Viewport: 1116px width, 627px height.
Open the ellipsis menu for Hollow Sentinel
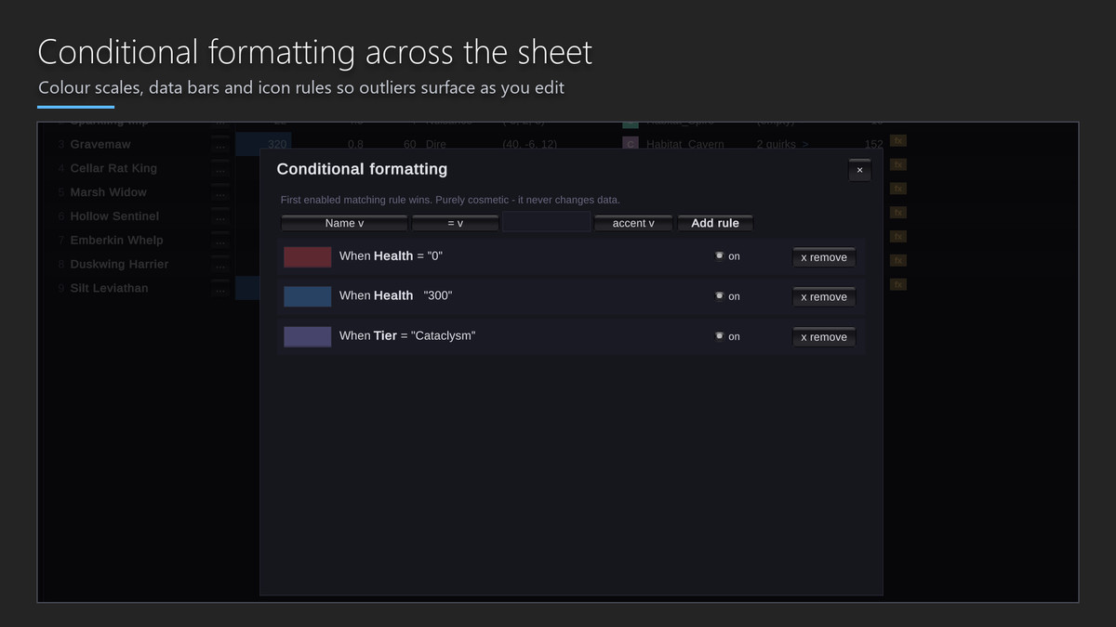point(220,218)
